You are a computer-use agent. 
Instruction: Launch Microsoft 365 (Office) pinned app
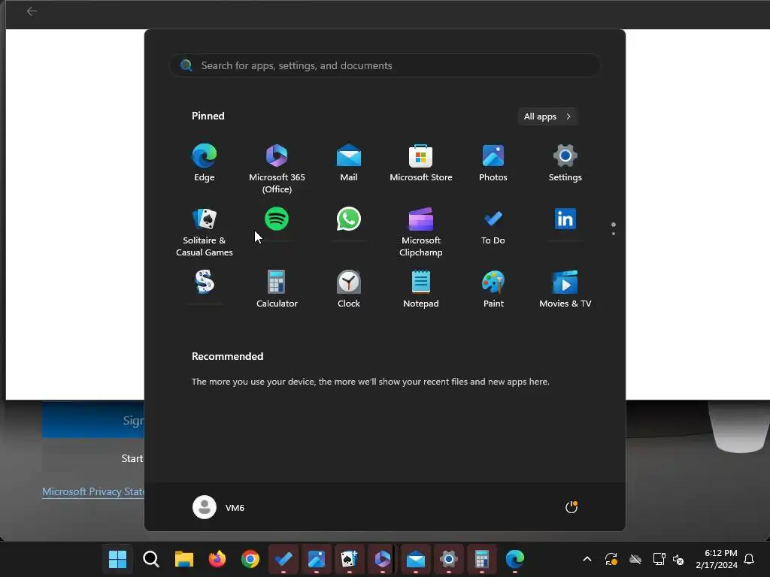tap(277, 169)
